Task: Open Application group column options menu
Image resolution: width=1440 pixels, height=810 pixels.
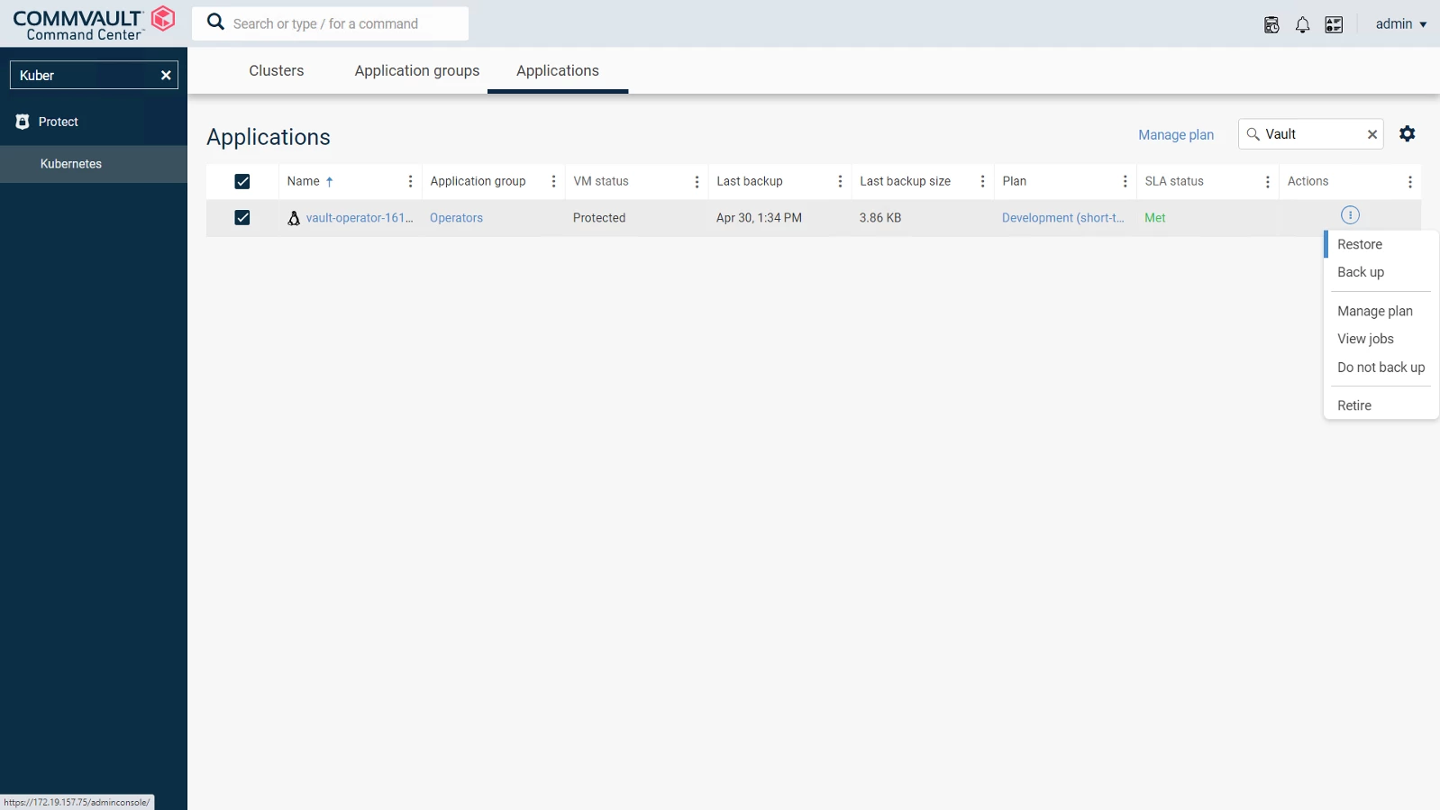Action: click(x=553, y=182)
